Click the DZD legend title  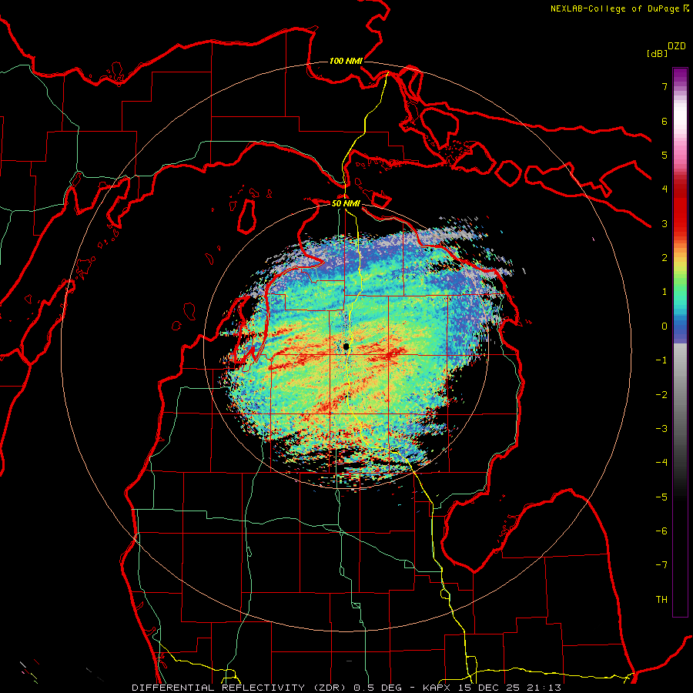tap(677, 46)
